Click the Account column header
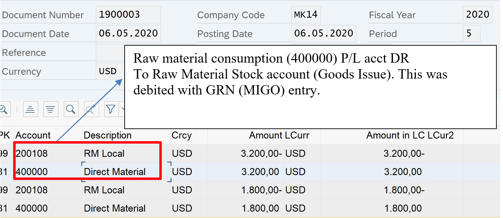503x218 pixels. [33, 135]
